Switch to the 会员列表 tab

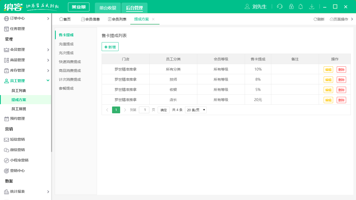coord(117,19)
